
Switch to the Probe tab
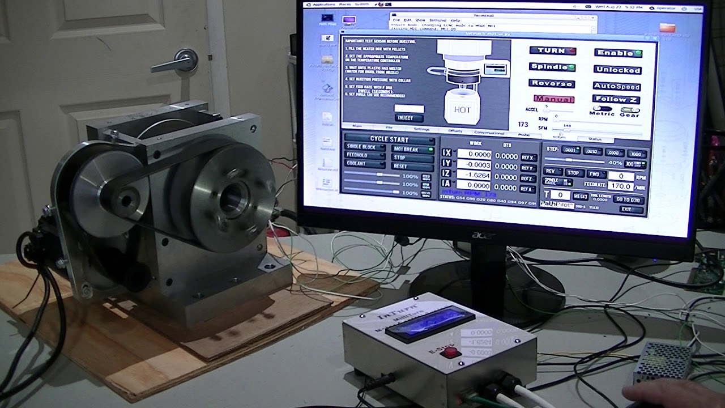523,135
